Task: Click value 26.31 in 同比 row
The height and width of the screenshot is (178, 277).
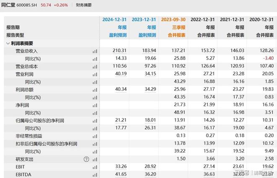Action: [x=150, y=128]
